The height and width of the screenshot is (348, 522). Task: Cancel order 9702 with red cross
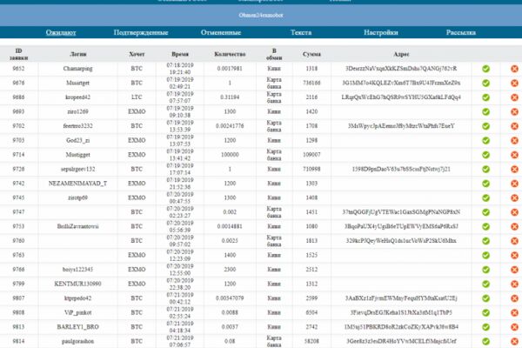click(x=515, y=126)
